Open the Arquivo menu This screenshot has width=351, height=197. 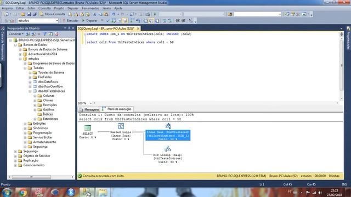(7, 8)
